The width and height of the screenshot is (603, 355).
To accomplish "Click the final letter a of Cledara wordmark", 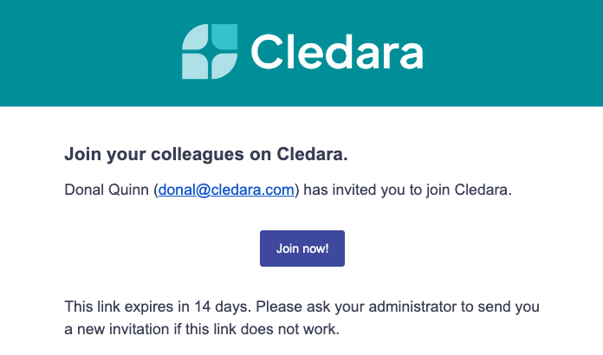I will [412, 56].
